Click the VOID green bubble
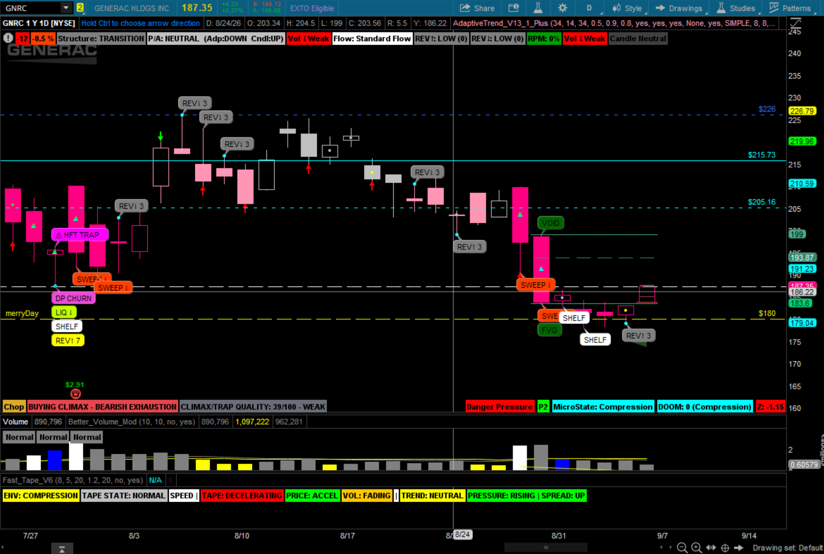 [551, 223]
